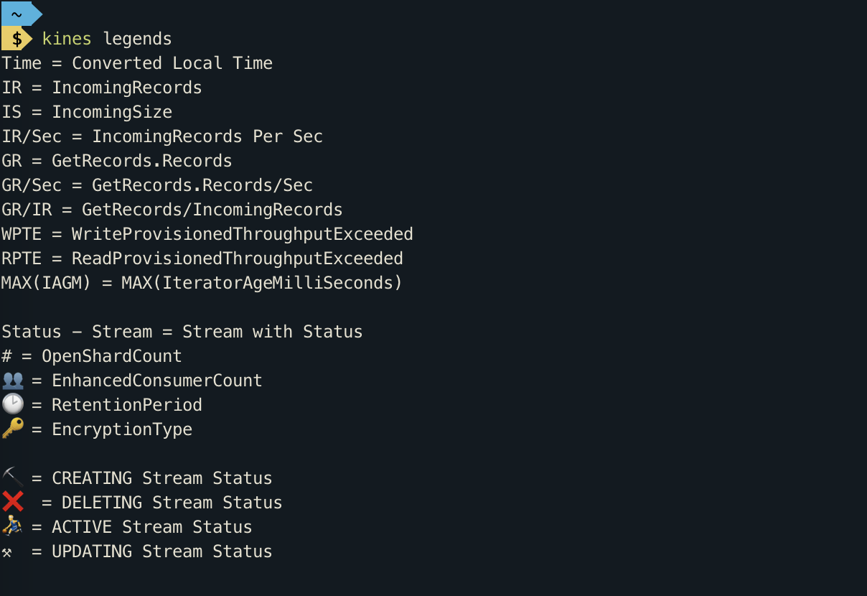
Task: Click the 'kines' command word
Action: point(67,39)
